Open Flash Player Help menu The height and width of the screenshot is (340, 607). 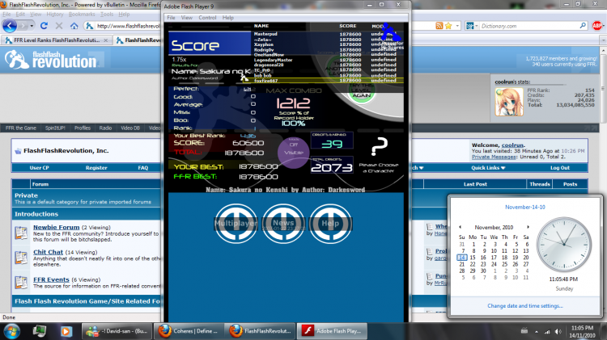228,18
